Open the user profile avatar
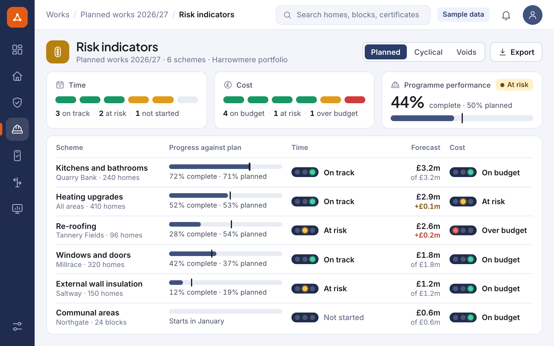Image resolution: width=554 pixels, height=346 pixels. point(532,15)
